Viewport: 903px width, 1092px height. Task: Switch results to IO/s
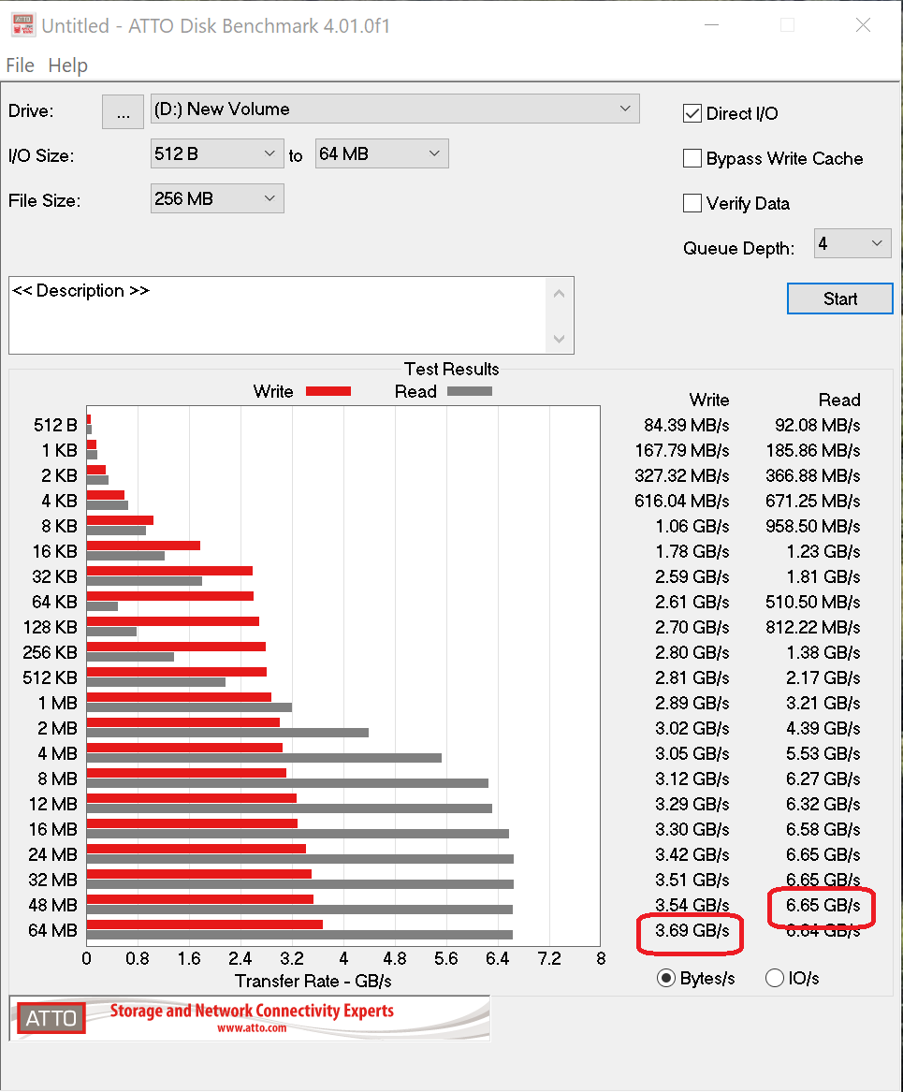click(775, 978)
